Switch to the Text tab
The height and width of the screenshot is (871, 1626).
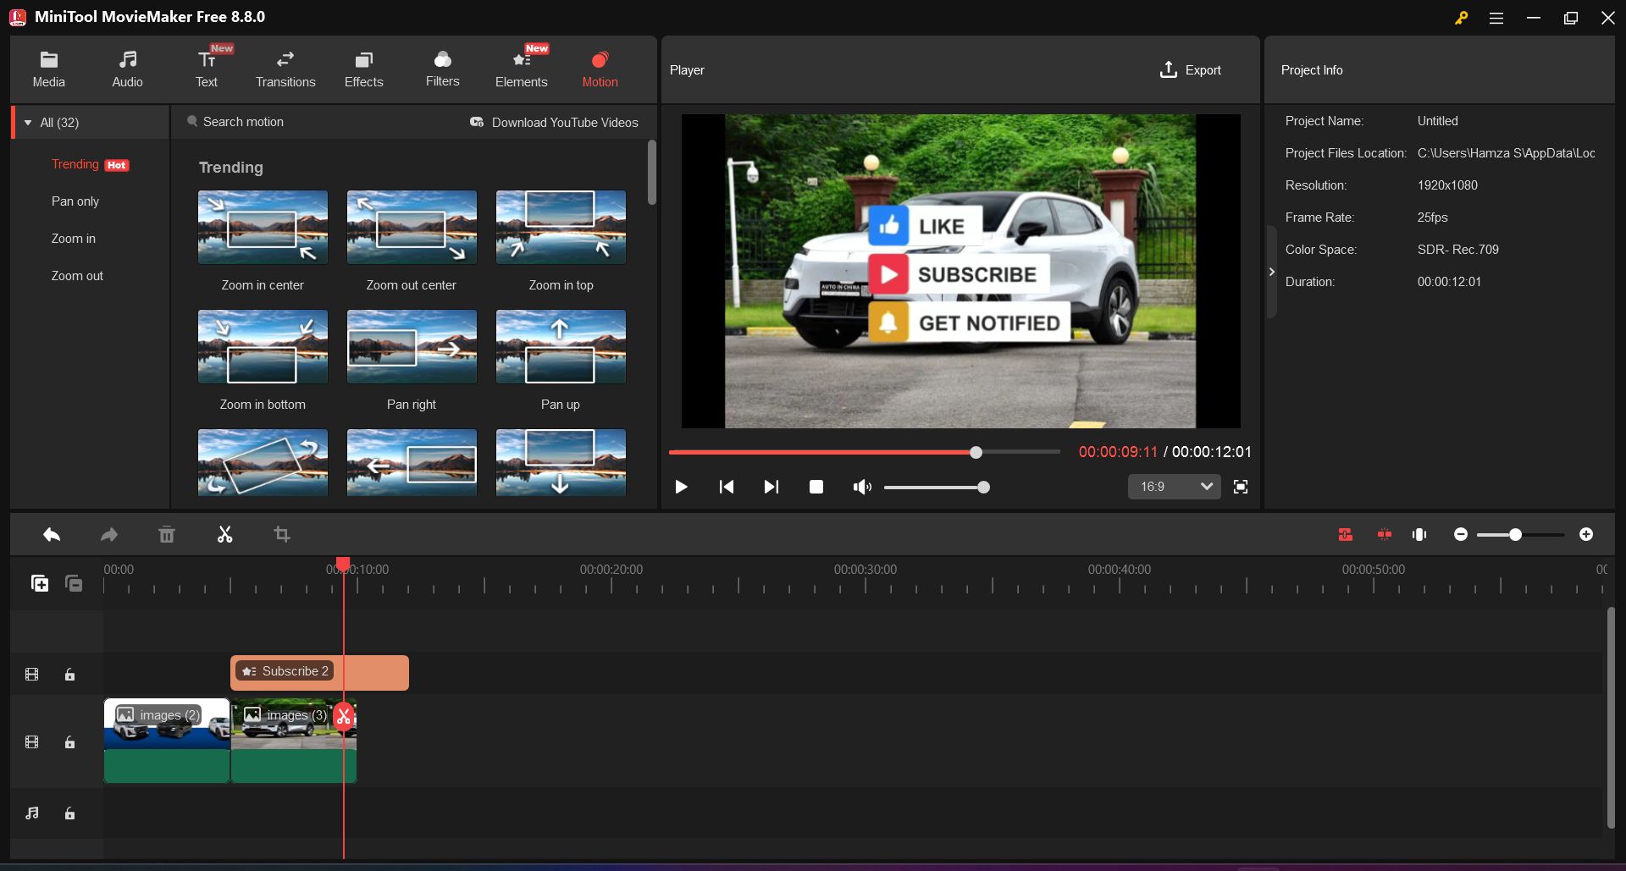[x=207, y=69]
